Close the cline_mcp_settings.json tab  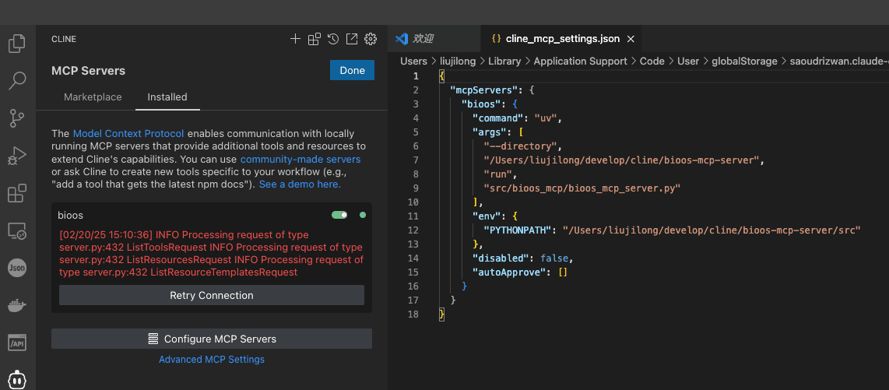pos(631,39)
